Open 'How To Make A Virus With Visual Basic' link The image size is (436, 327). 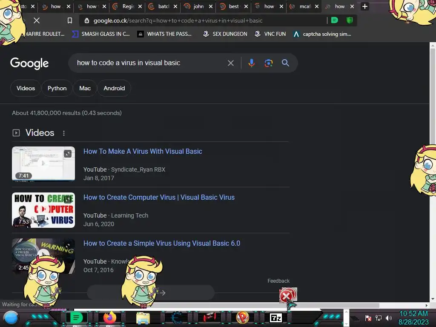coord(143,151)
